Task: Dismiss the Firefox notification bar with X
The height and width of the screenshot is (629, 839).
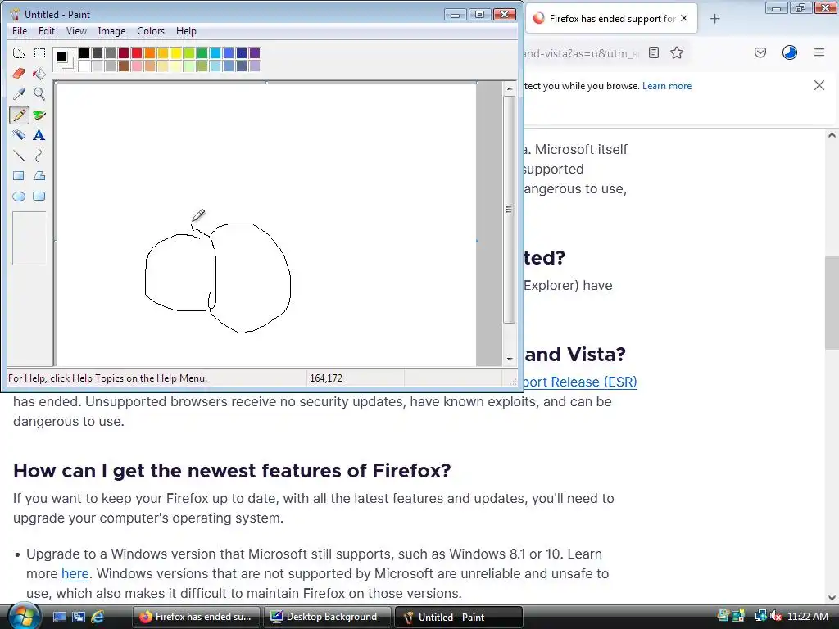Action: pyautogui.click(x=819, y=85)
